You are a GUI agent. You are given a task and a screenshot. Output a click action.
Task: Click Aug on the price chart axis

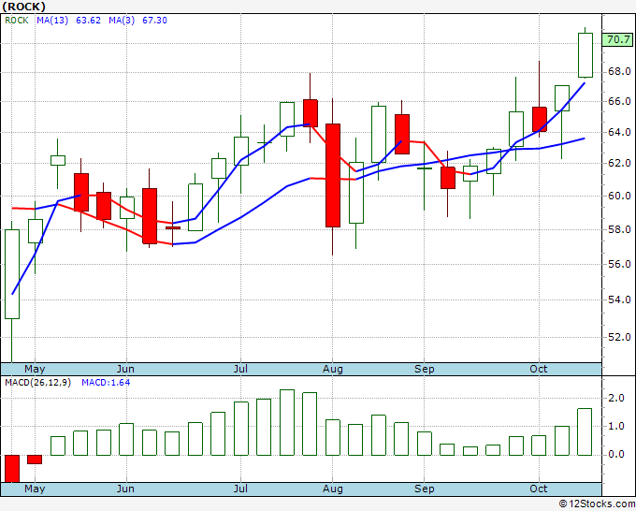pyautogui.click(x=333, y=369)
